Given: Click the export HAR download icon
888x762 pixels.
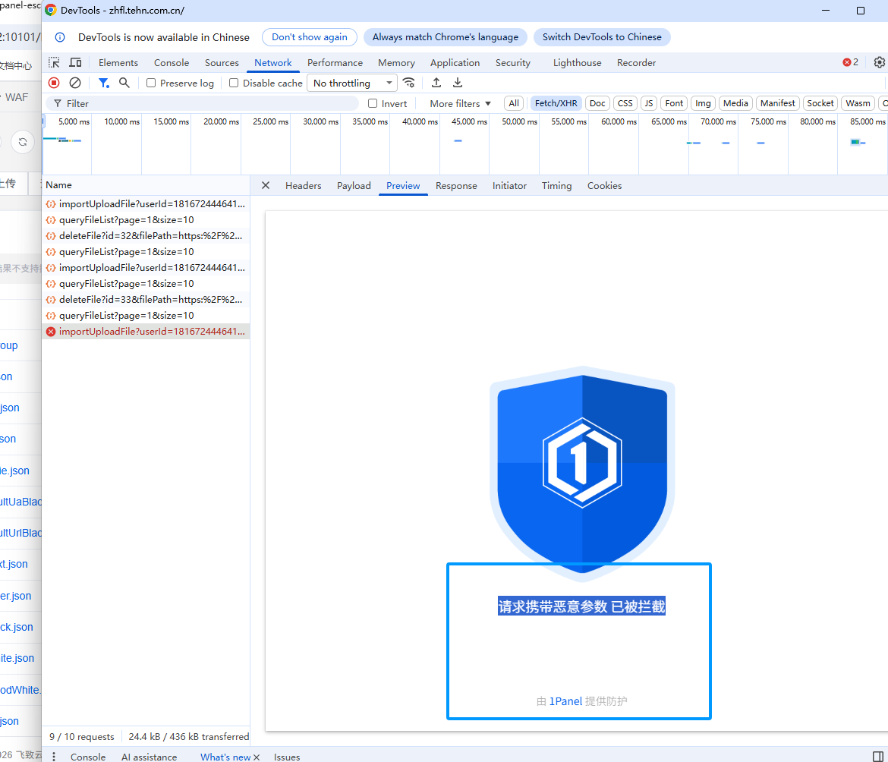Looking at the screenshot, I should [458, 83].
